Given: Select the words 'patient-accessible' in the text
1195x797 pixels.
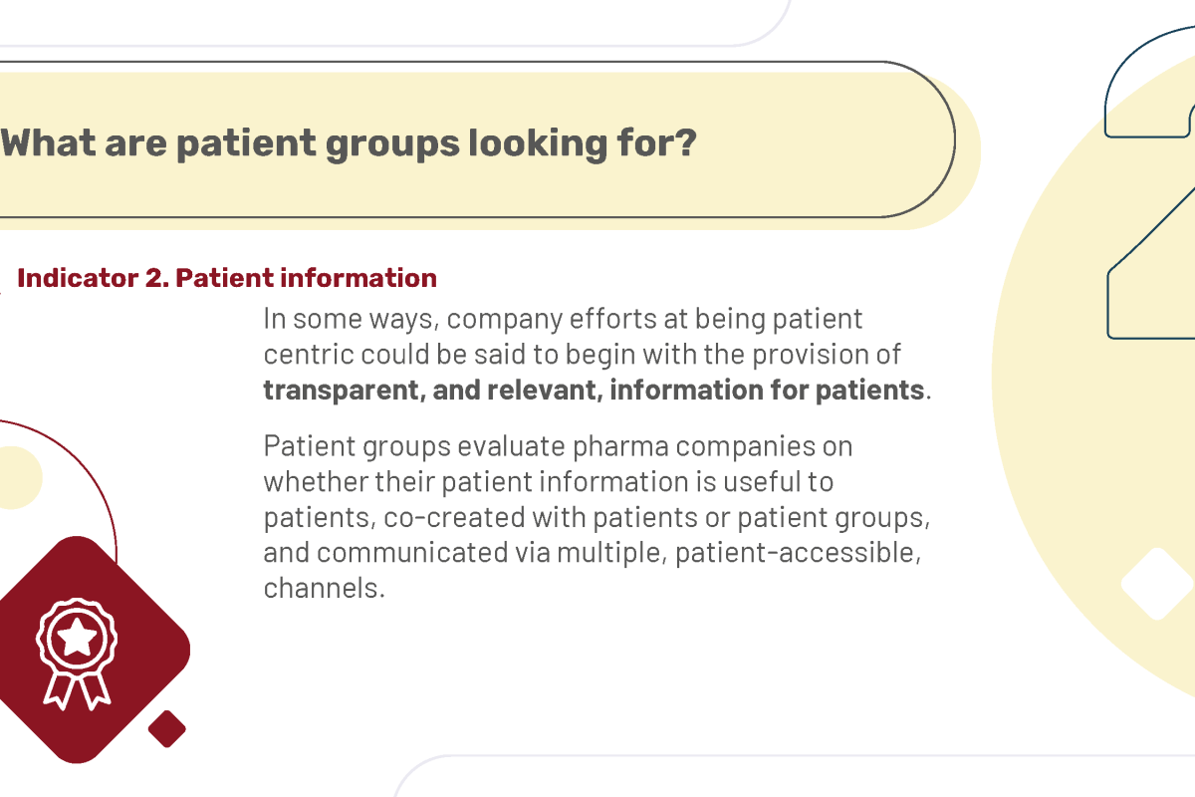Looking at the screenshot, I should point(793,553).
